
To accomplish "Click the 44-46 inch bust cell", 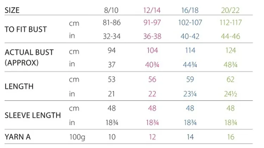I will [x=231, y=36].
